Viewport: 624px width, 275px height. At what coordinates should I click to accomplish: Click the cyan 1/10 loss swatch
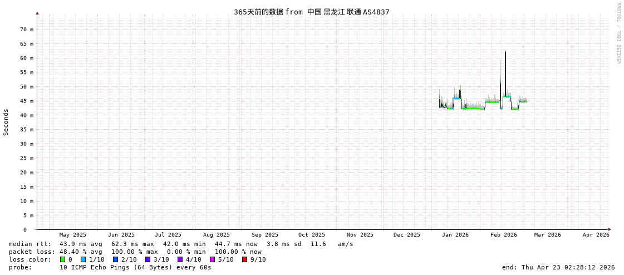tap(83, 259)
